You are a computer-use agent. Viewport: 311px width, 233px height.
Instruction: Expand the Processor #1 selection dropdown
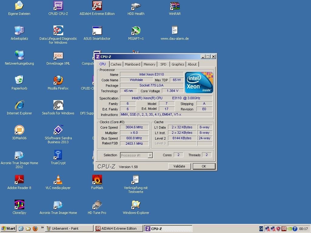pyautogui.click(x=150, y=155)
